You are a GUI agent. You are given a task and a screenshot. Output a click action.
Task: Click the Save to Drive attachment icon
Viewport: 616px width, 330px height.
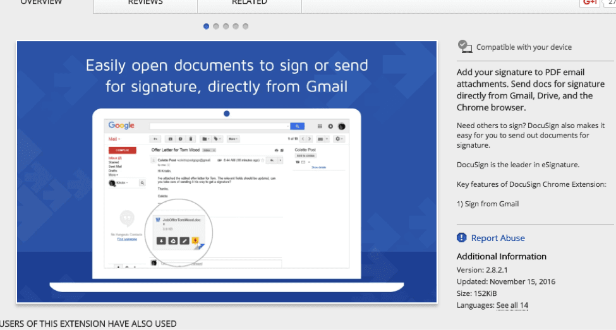pyautogui.click(x=172, y=240)
